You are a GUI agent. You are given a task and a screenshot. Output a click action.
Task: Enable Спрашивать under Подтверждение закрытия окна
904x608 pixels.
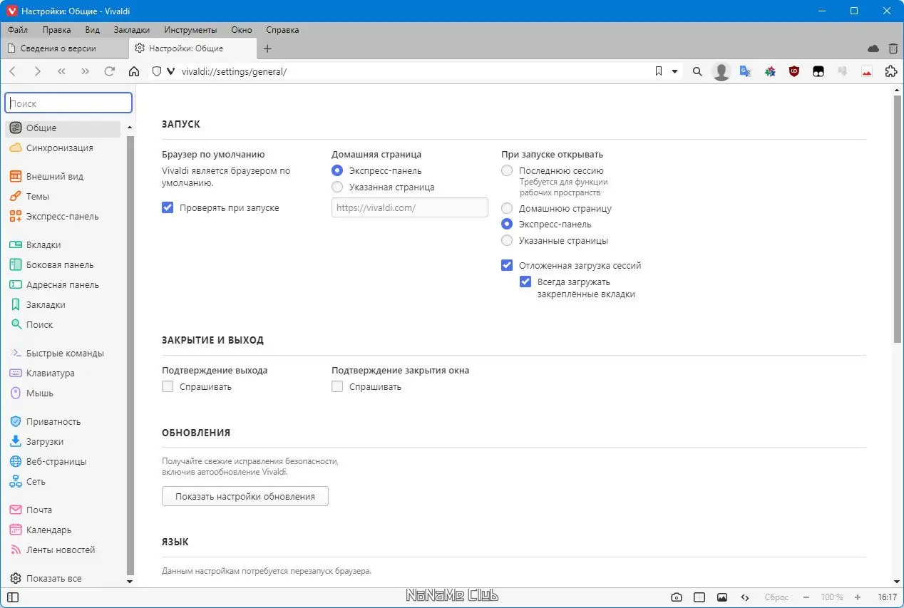(x=337, y=386)
